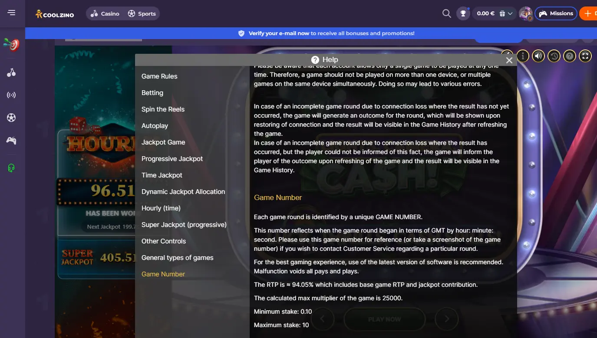This screenshot has height=338, width=597.
Task: Open the darts target sidebar icon
Action: click(11, 44)
